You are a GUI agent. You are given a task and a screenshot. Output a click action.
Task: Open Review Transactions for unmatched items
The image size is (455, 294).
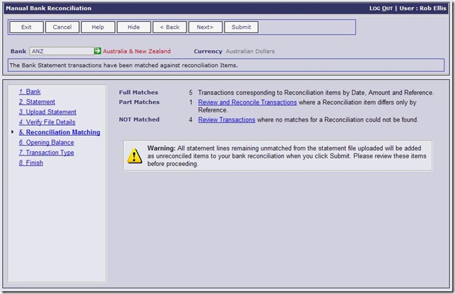(226, 119)
